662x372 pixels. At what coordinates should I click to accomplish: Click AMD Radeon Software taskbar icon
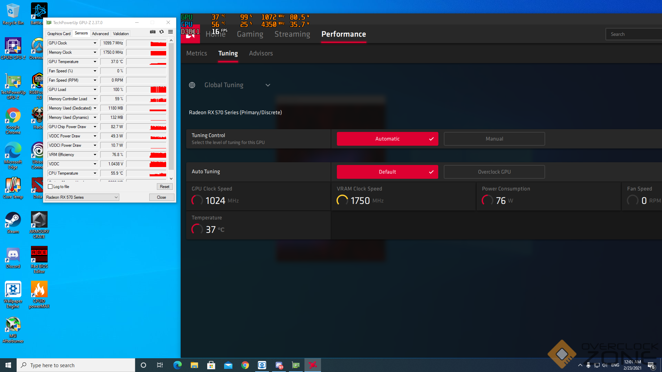pos(312,365)
